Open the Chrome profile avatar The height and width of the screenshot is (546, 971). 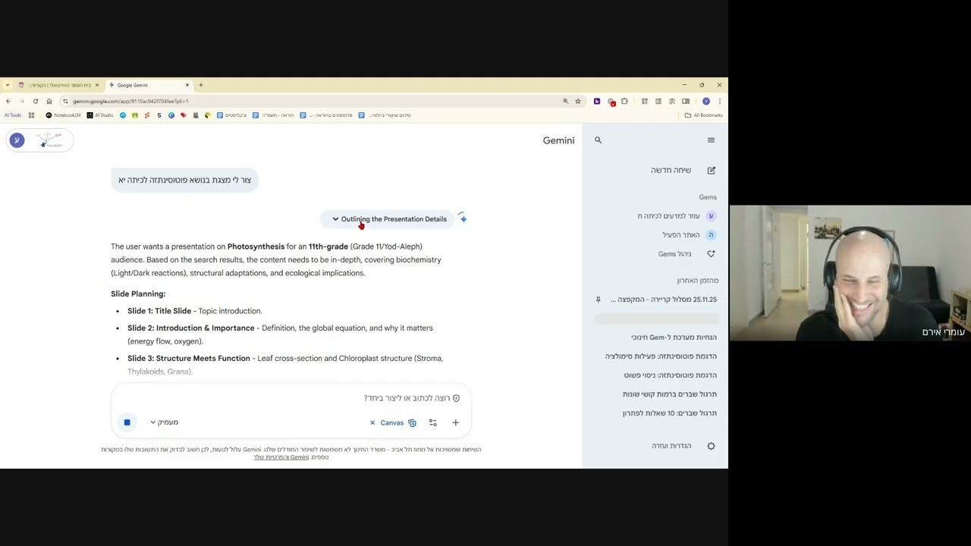click(x=706, y=101)
